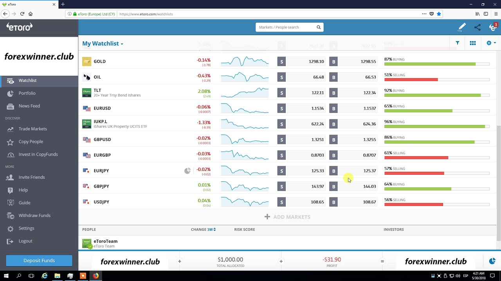Click the Buy button for EURJPY
Viewport: 501px width, 281px height.
click(x=333, y=171)
